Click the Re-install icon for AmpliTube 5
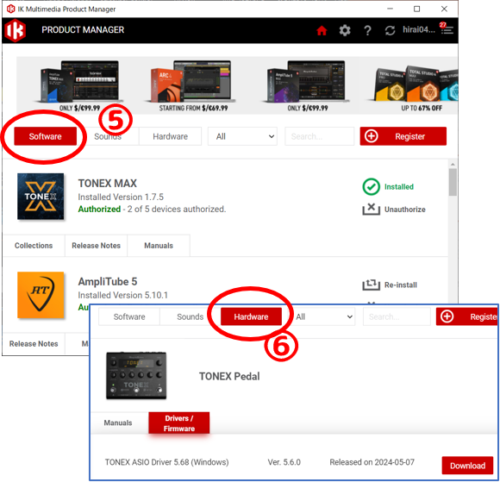This screenshot has height=482, width=500. click(x=371, y=285)
